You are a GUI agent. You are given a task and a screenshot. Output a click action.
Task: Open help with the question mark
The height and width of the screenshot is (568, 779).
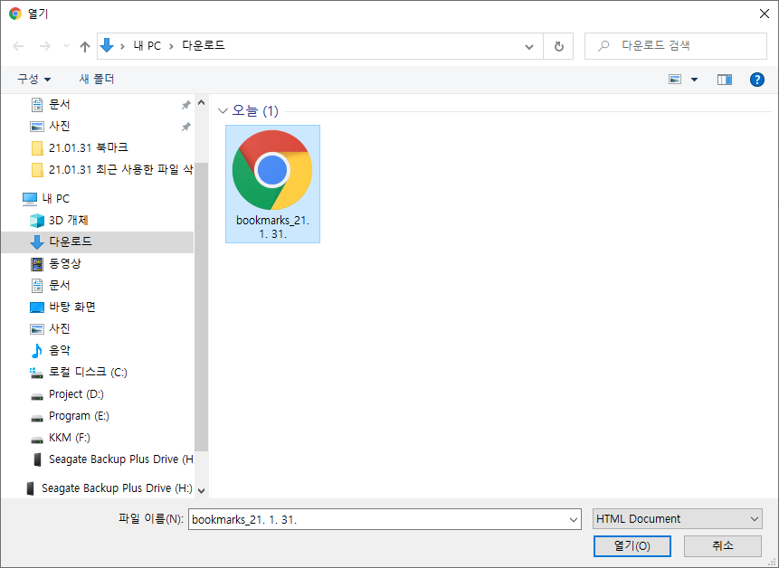pos(757,80)
